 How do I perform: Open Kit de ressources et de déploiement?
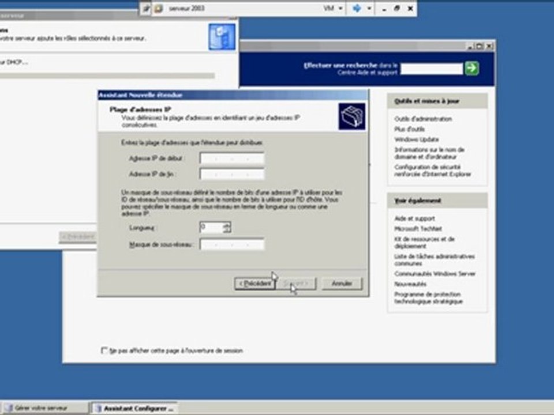tap(424, 243)
